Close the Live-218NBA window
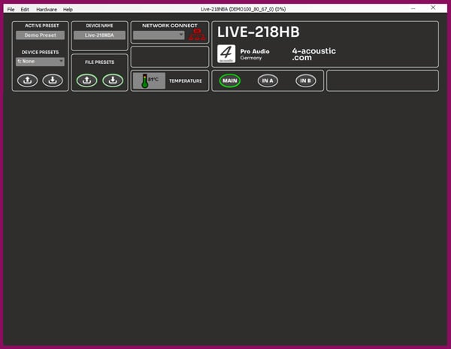Viewport: 451px width, 349px height. pos(433,8)
